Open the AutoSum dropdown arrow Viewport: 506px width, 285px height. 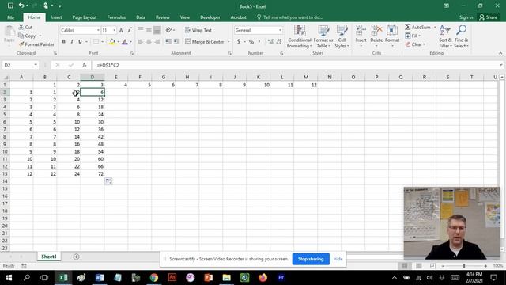(435, 27)
